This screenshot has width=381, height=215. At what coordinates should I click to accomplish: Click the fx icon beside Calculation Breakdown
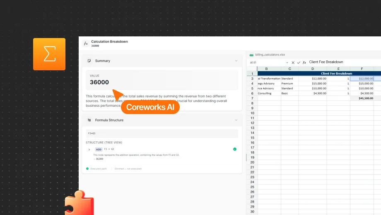point(86,43)
